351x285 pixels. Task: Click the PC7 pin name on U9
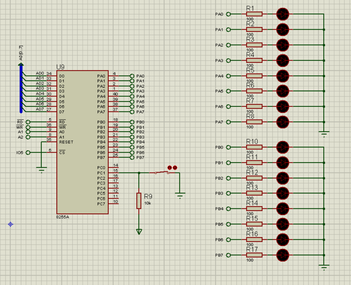coord(101,204)
